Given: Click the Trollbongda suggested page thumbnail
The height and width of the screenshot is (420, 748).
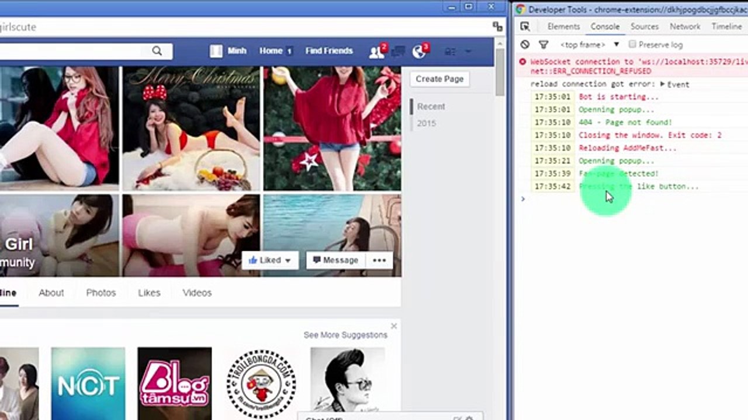Looking at the screenshot, I should pyautogui.click(x=261, y=384).
